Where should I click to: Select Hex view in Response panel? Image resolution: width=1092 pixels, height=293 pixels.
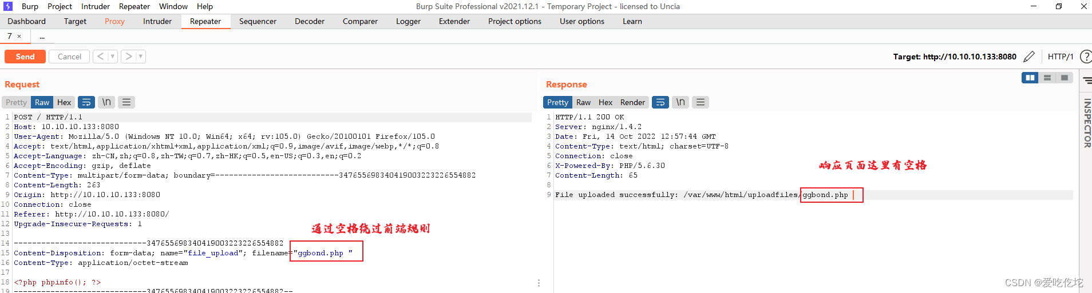pyautogui.click(x=606, y=102)
